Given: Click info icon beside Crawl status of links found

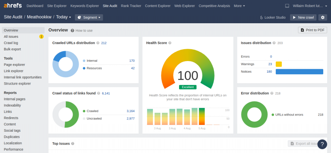Looking at the screenshot, I should coord(99,93).
